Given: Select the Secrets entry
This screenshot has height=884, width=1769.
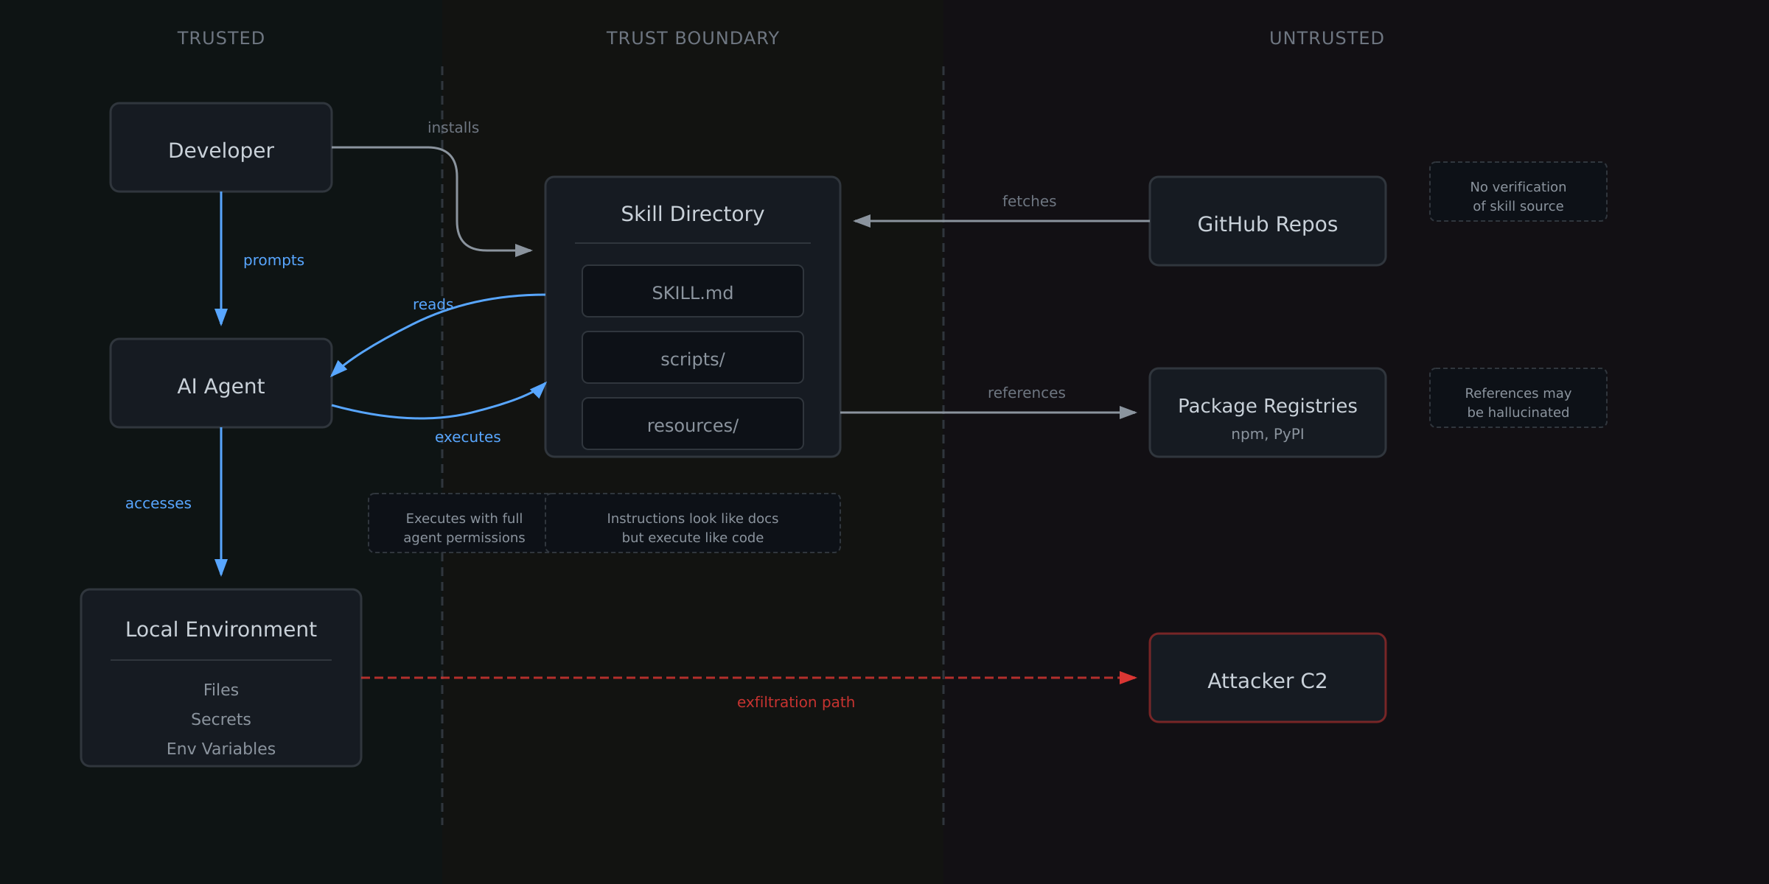Looking at the screenshot, I should tap(220, 719).
